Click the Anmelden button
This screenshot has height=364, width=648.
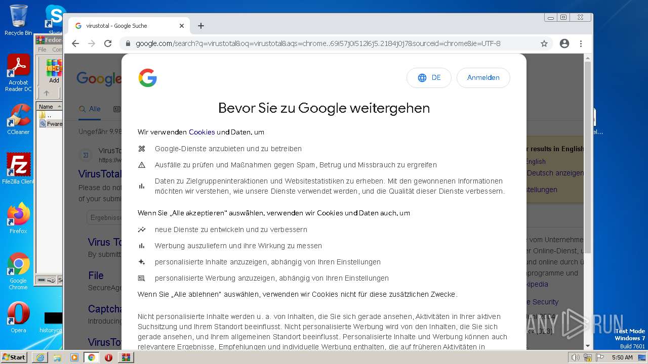(x=483, y=78)
